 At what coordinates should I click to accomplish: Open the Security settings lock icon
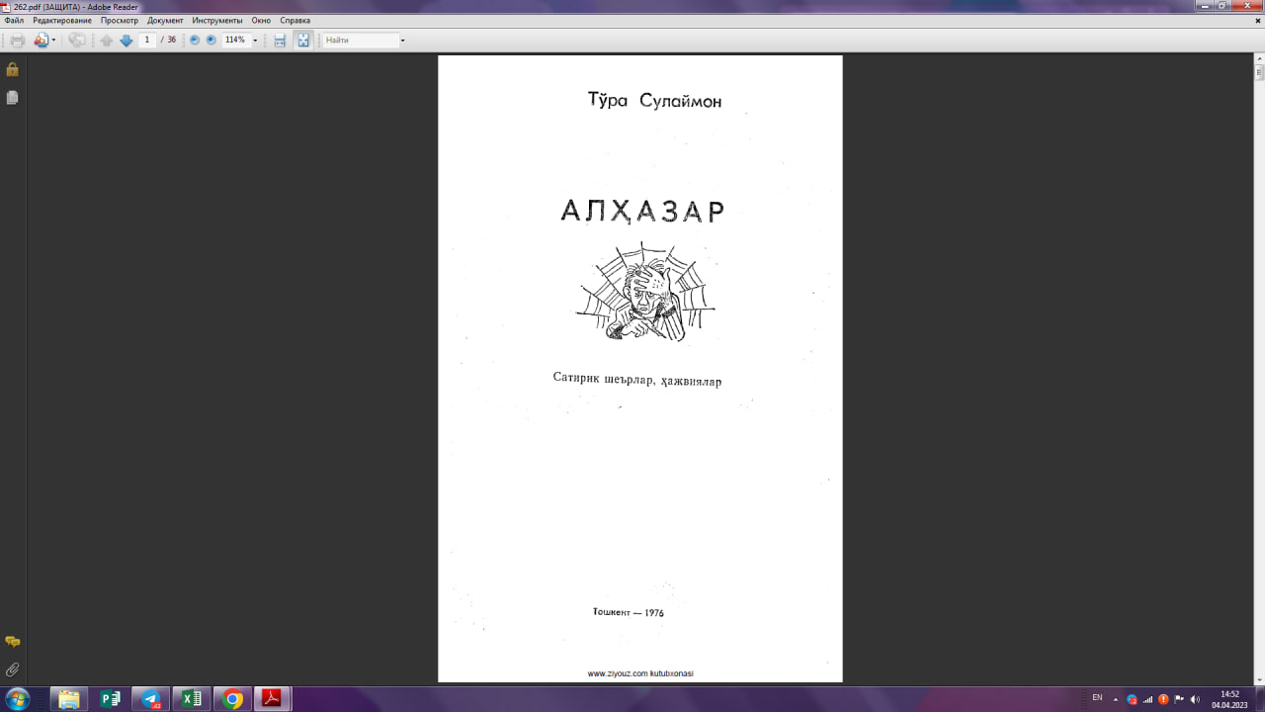(x=12, y=69)
